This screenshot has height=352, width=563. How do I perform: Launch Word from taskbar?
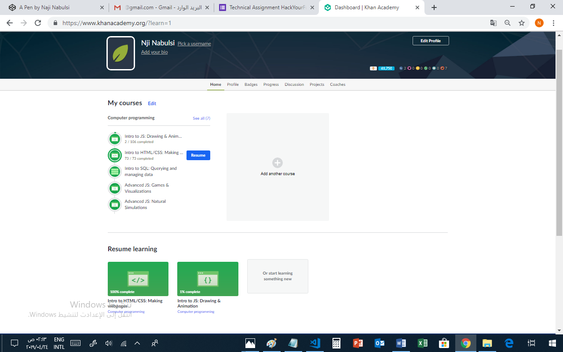[x=401, y=343]
